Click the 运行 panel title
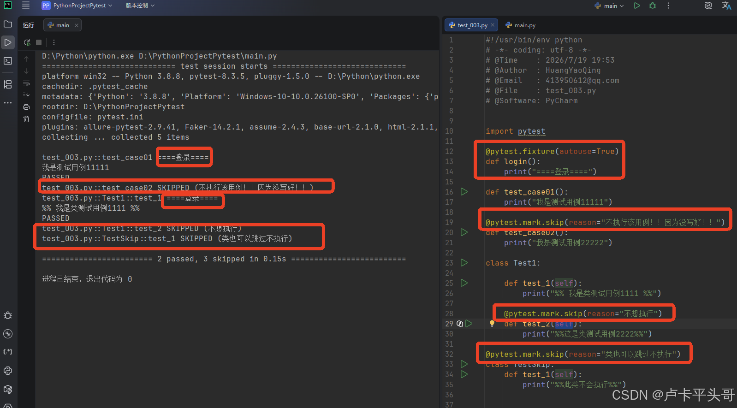This screenshot has width=737, height=408. [x=29, y=25]
